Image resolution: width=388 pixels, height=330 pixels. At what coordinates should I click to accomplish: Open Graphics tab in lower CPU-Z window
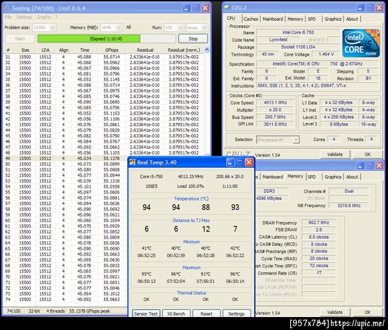(x=333, y=177)
